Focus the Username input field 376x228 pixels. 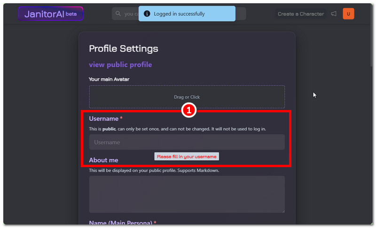pyautogui.click(x=187, y=142)
